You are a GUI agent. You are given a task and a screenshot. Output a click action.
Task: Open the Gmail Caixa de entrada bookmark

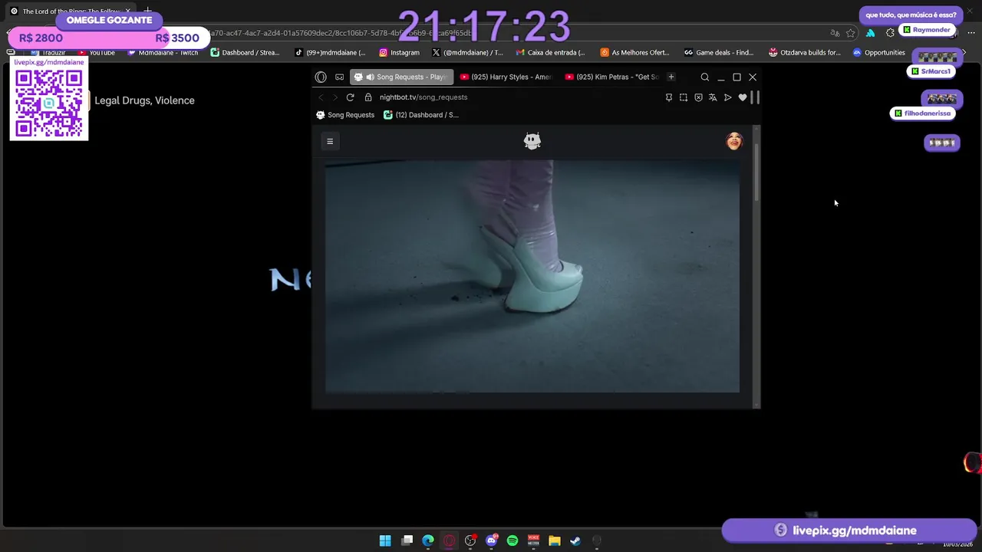pyautogui.click(x=551, y=53)
